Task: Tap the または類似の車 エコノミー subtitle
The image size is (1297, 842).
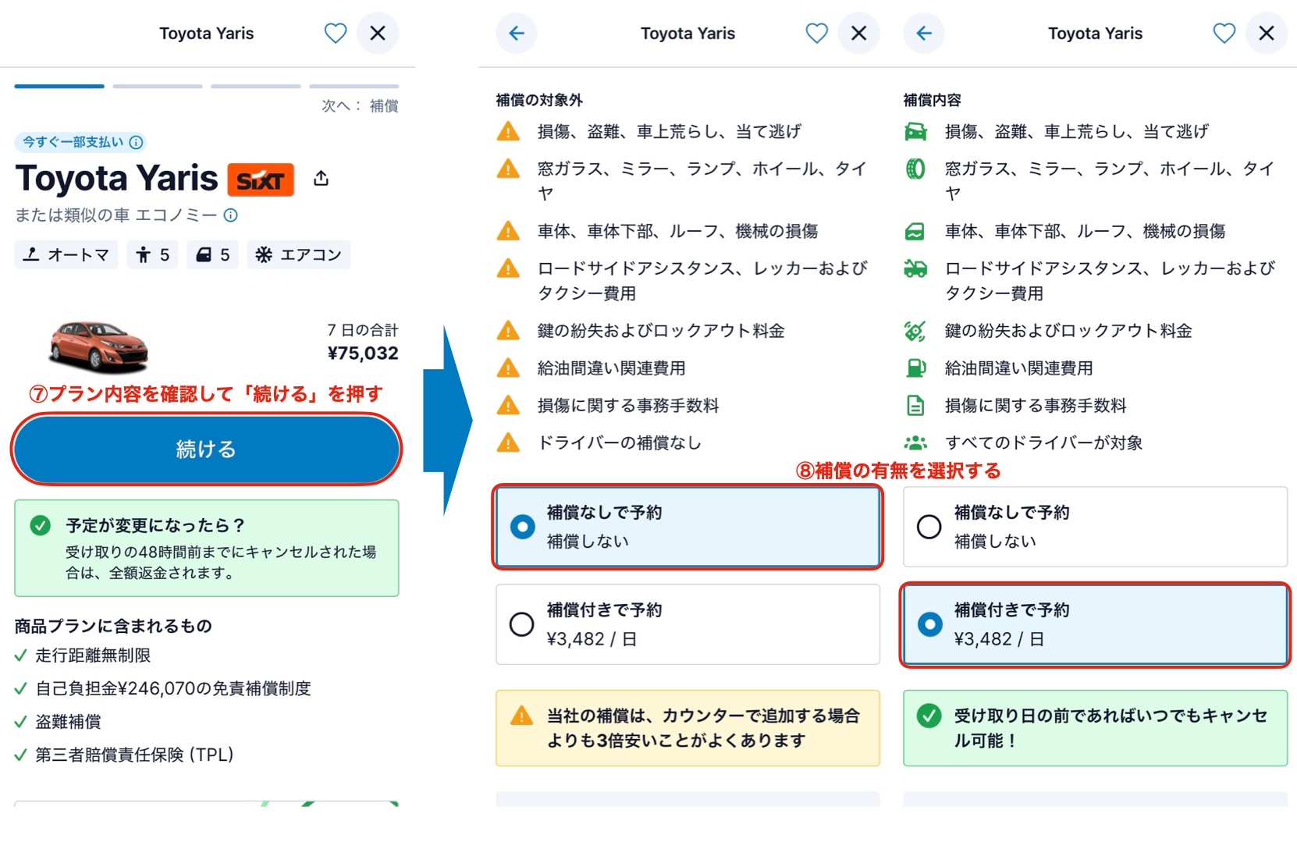Action: (x=116, y=215)
